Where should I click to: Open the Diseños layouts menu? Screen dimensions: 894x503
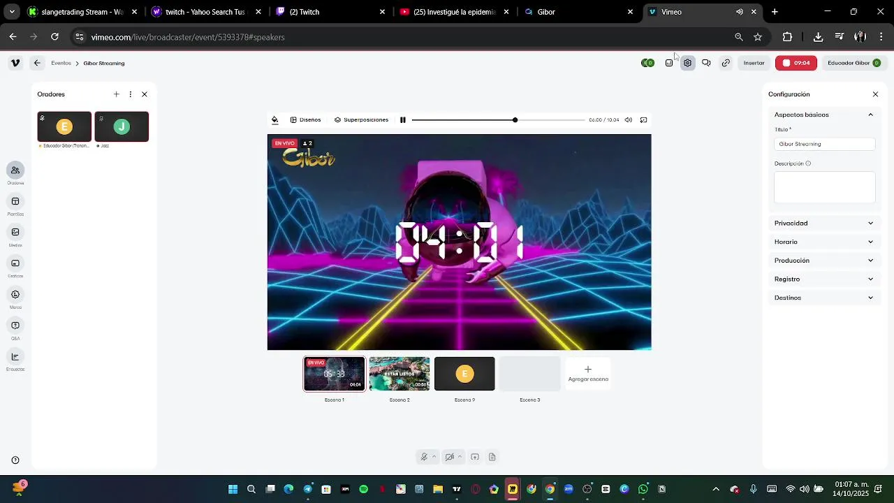tap(305, 120)
